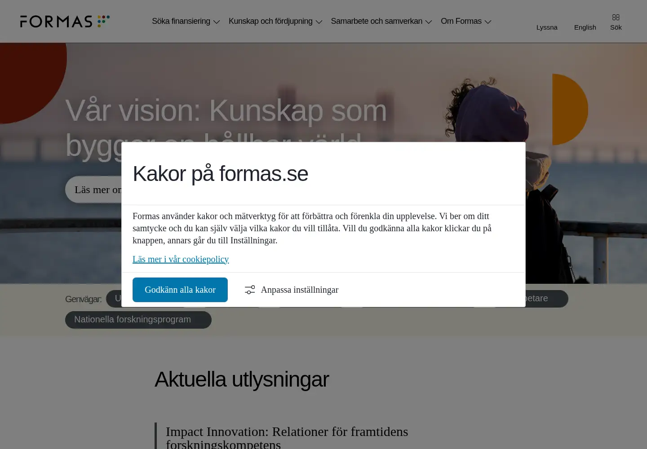Accept cookies with Godkänn alla kakor

180,290
